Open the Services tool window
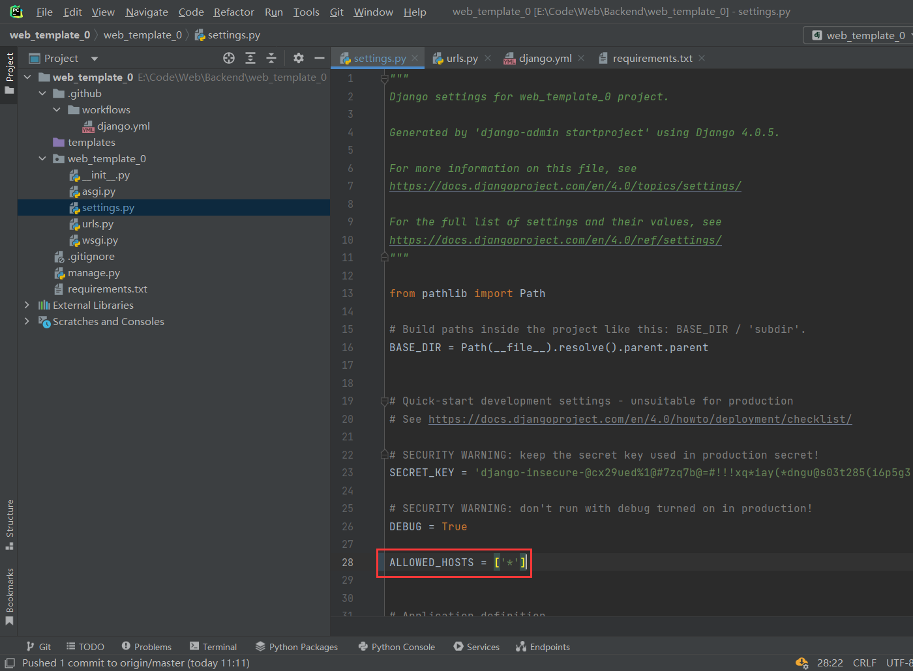 pos(477,647)
